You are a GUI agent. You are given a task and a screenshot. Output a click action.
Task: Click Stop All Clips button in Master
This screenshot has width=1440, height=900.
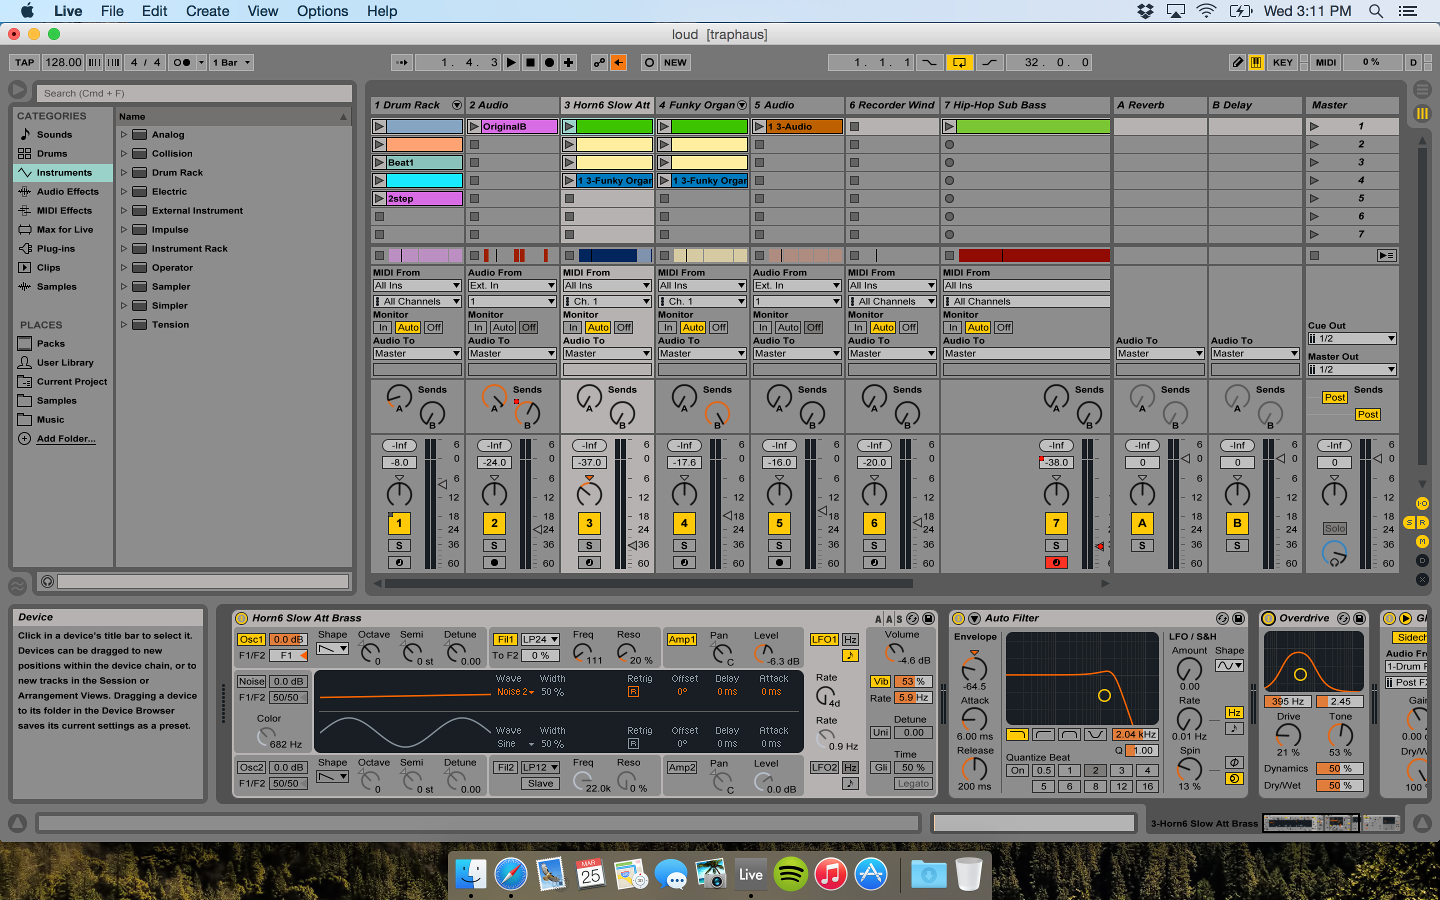coord(1314,255)
